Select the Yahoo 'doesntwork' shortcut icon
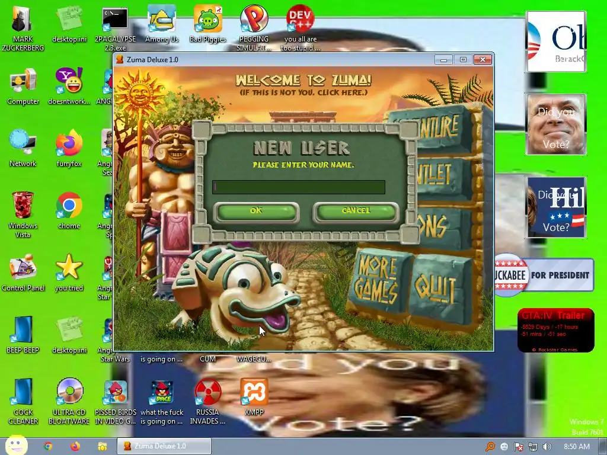 (x=69, y=87)
